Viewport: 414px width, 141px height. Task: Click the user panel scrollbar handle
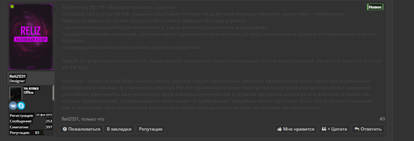(53, 93)
